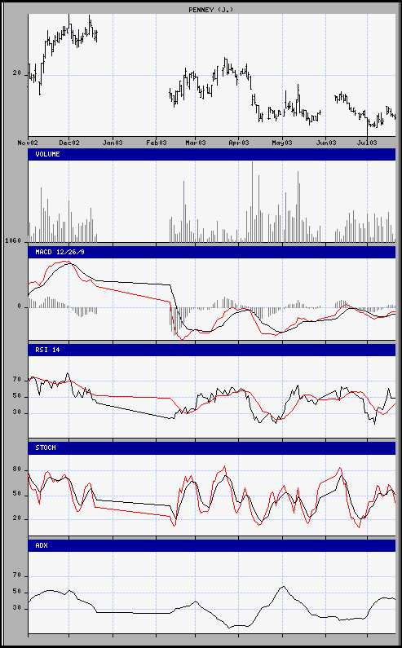Image resolution: width=402 pixels, height=648 pixels.
Task: Select the Jan03 date axis label
Action: point(113,143)
